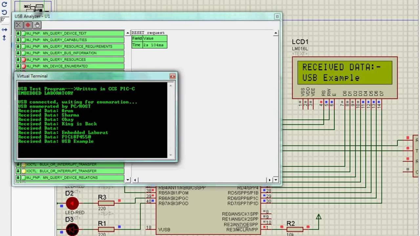The height and width of the screenshot is (236, 420).
Task: Click the rotate clockwise icon
Action: pyautogui.click(x=4, y=5)
